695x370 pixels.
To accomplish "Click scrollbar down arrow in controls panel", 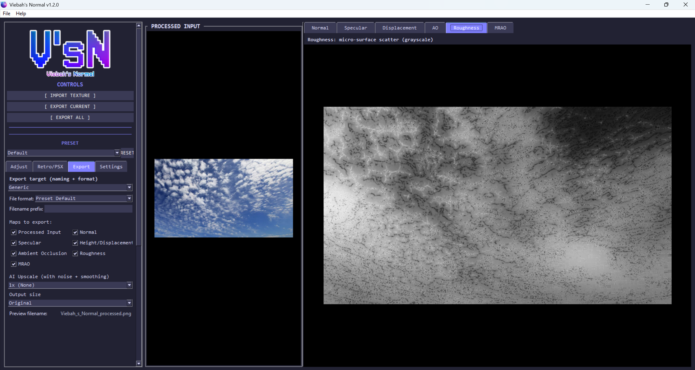I will (139, 363).
